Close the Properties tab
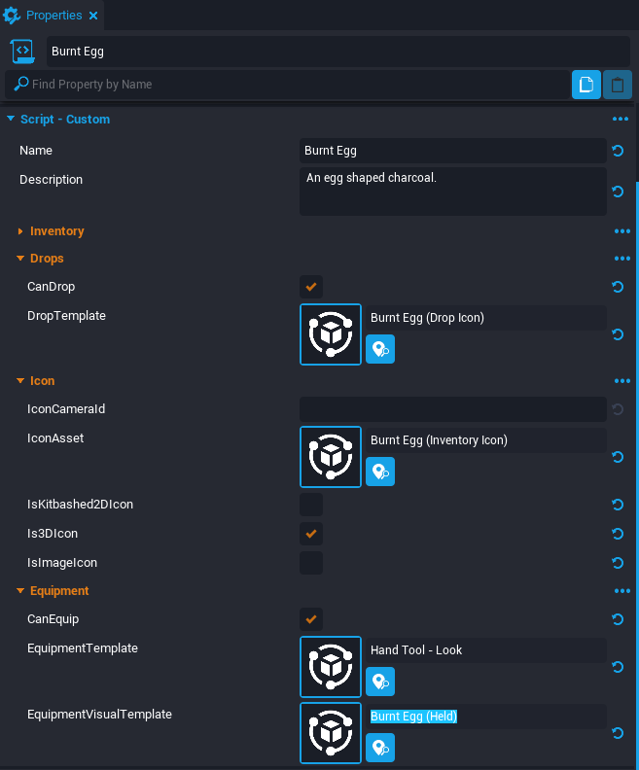Image resolution: width=639 pixels, height=770 pixels. 93,16
